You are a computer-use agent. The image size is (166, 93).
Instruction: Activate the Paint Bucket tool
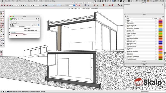[x=1, y=14]
